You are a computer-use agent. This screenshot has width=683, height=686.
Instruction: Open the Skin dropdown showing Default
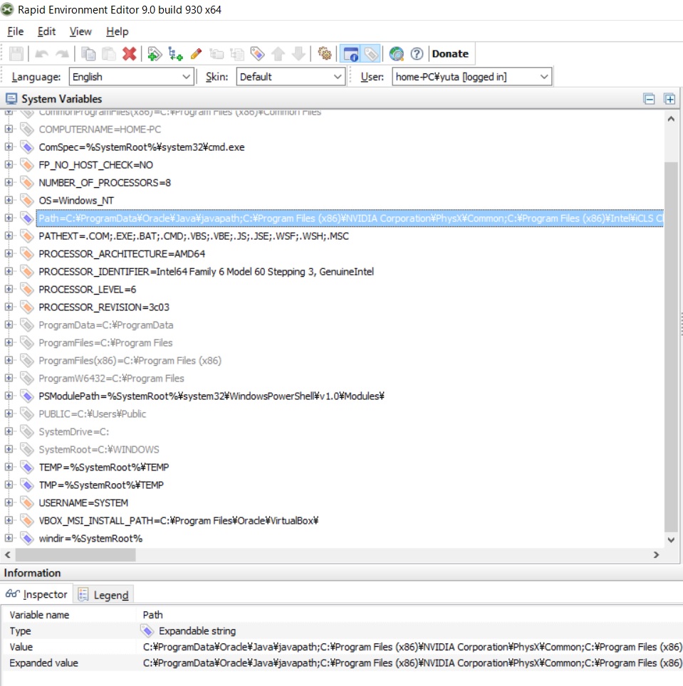pos(290,76)
